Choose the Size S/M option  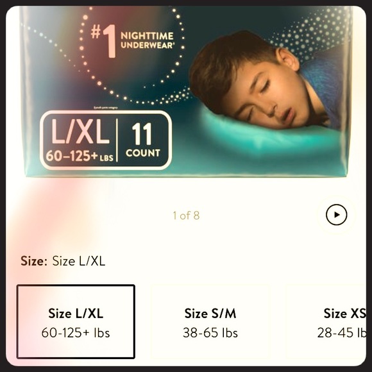pos(210,321)
